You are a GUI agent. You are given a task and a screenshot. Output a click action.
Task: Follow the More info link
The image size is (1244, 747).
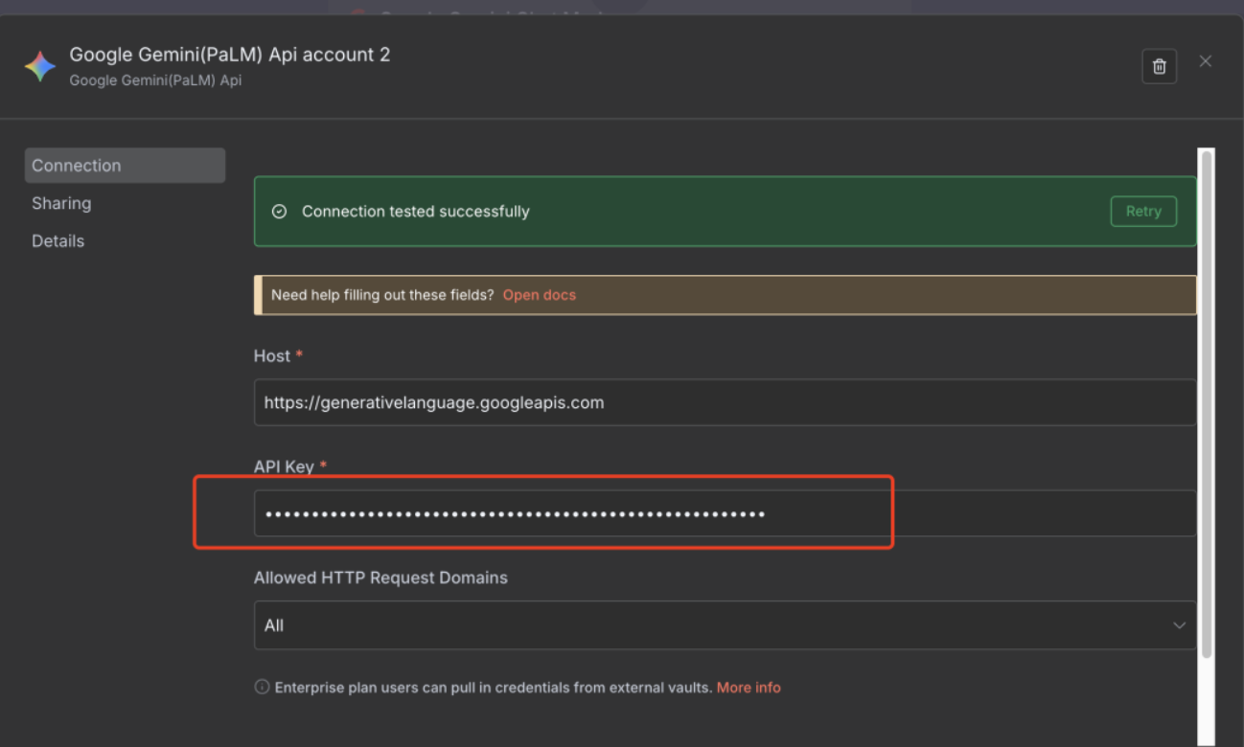[x=749, y=688]
